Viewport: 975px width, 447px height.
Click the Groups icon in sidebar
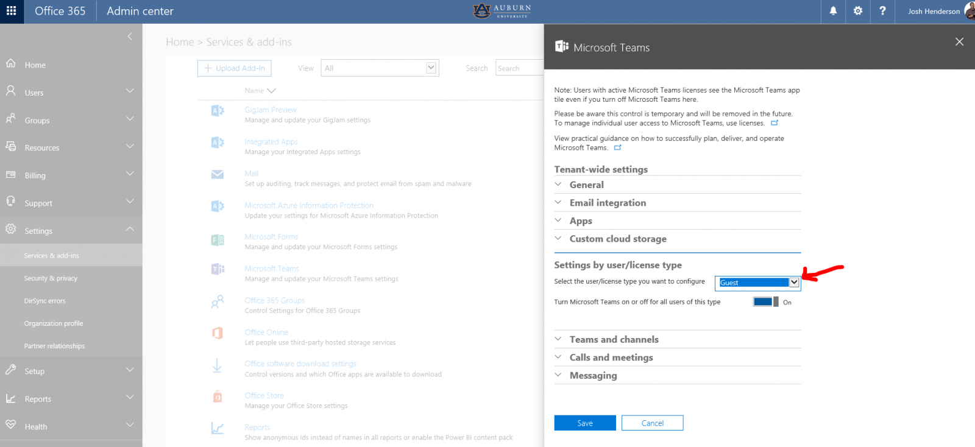tap(10, 119)
